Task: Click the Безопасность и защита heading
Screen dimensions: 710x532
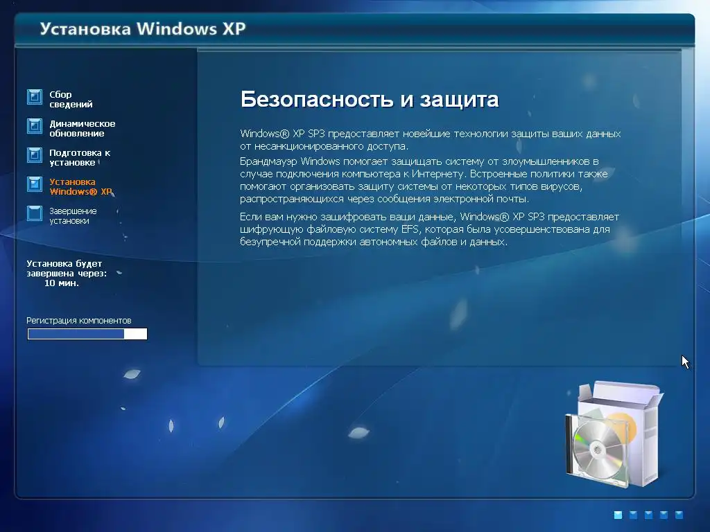Action: [370, 99]
